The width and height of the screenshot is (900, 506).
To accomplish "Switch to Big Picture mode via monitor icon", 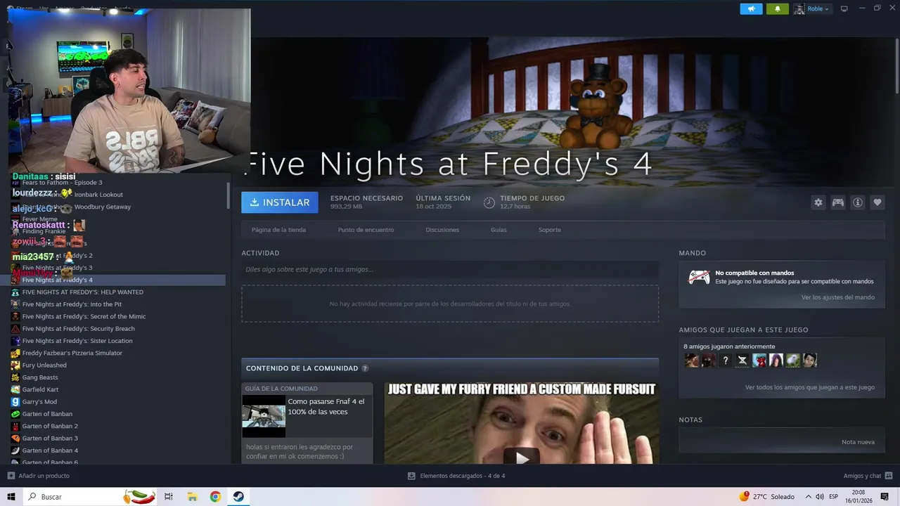I will (844, 8).
